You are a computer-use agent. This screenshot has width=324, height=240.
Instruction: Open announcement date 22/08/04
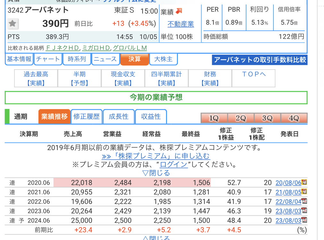point(288,202)
